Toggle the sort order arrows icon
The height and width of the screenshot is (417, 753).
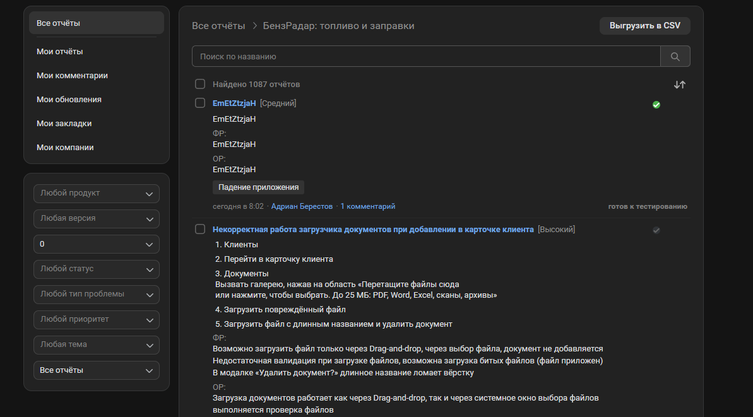tap(680, 85)
